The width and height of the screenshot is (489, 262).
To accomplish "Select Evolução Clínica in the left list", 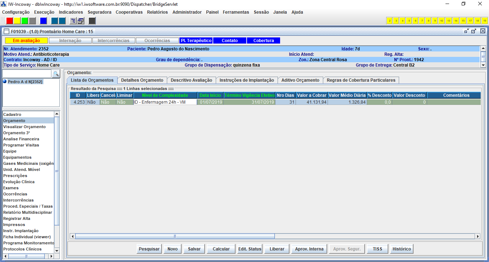I will click(x=19, y=182).
